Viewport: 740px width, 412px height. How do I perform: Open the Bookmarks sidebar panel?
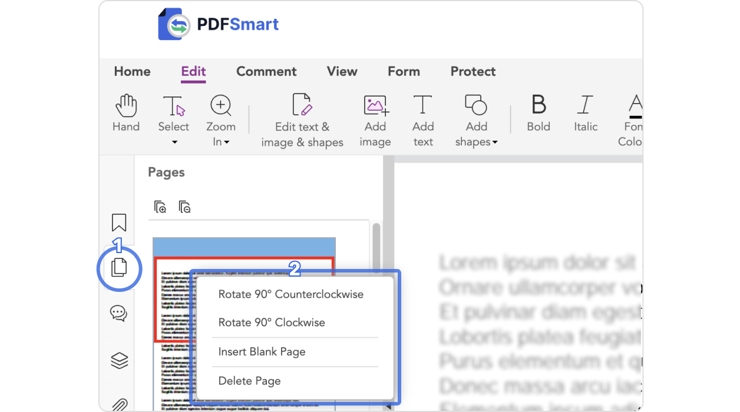119,222
